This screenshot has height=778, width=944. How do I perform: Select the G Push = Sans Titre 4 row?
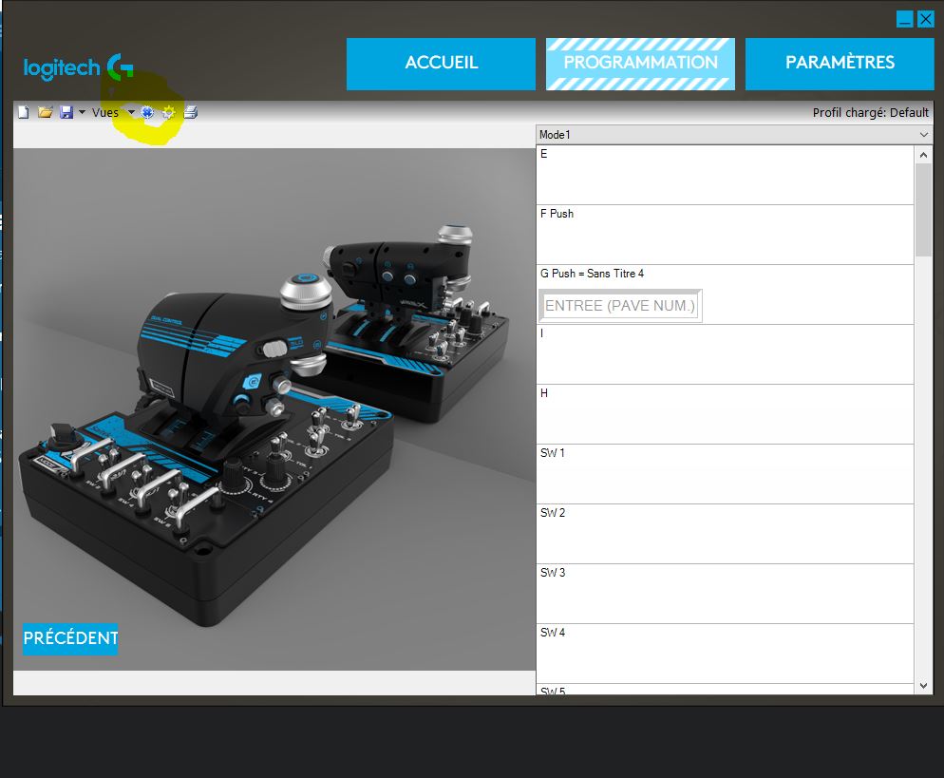point(725,294)
